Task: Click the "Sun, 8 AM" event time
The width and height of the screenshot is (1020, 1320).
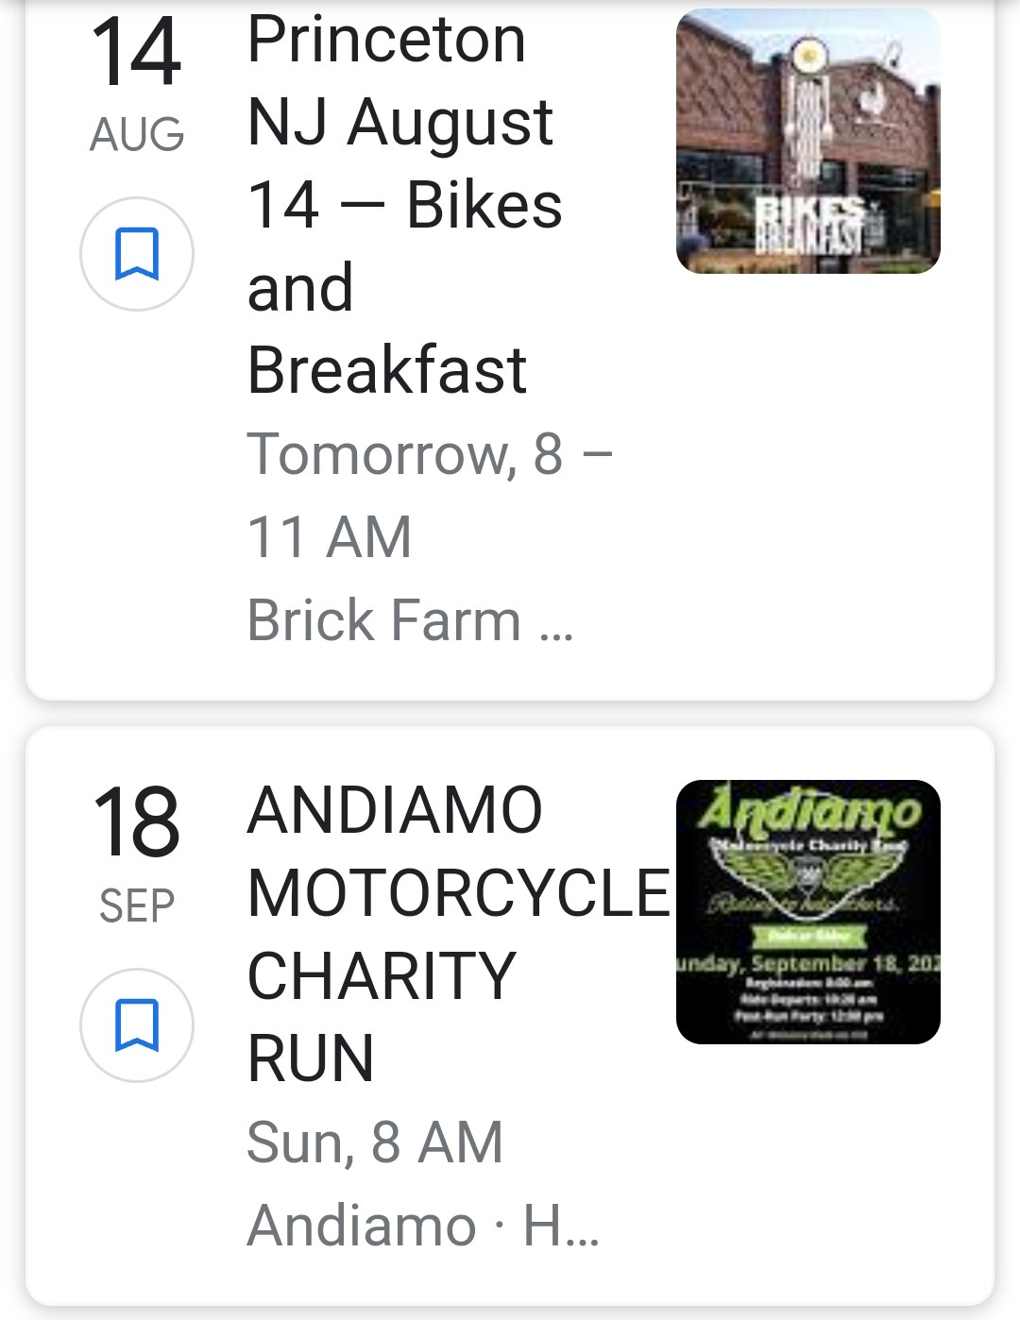Action: coord(375,1142)
